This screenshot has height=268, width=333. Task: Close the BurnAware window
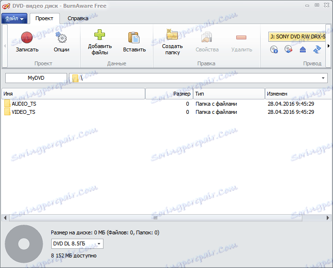[327, 5]
